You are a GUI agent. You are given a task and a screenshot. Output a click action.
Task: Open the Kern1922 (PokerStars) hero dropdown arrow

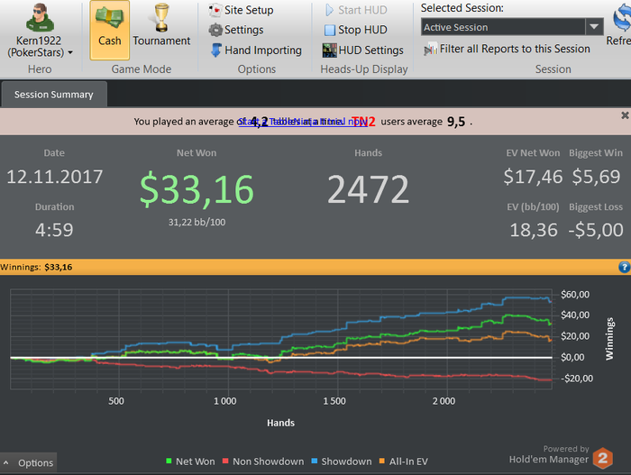(x=70, y=52)
